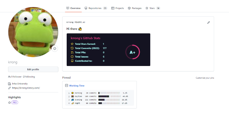Click the Evening commits progress bar
Viewport: 229px width, 113px height.
click(x=109, y=100)
